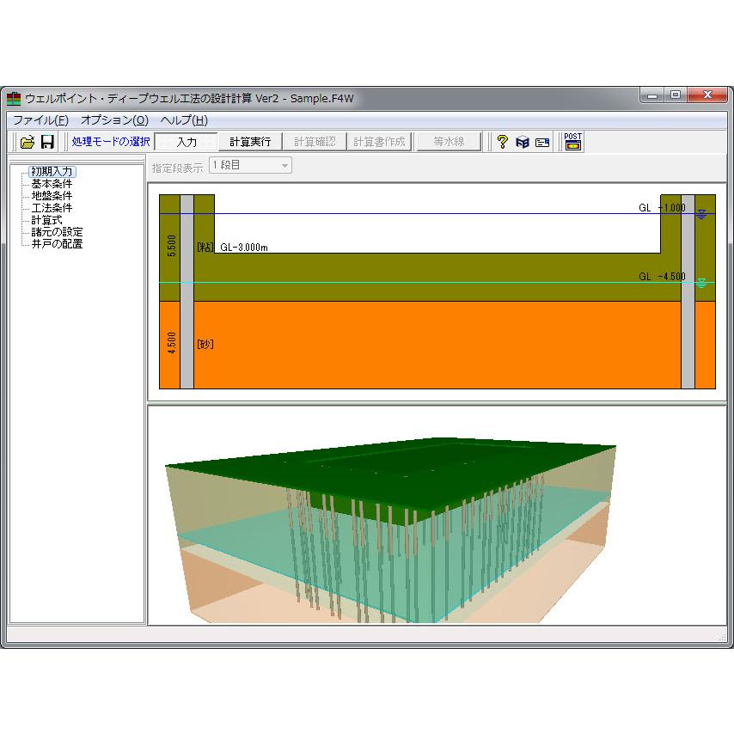Screen dimensions: 734x734
Task: Click the version information card icon
Action: pyautogui.click(x=541, y=142)
